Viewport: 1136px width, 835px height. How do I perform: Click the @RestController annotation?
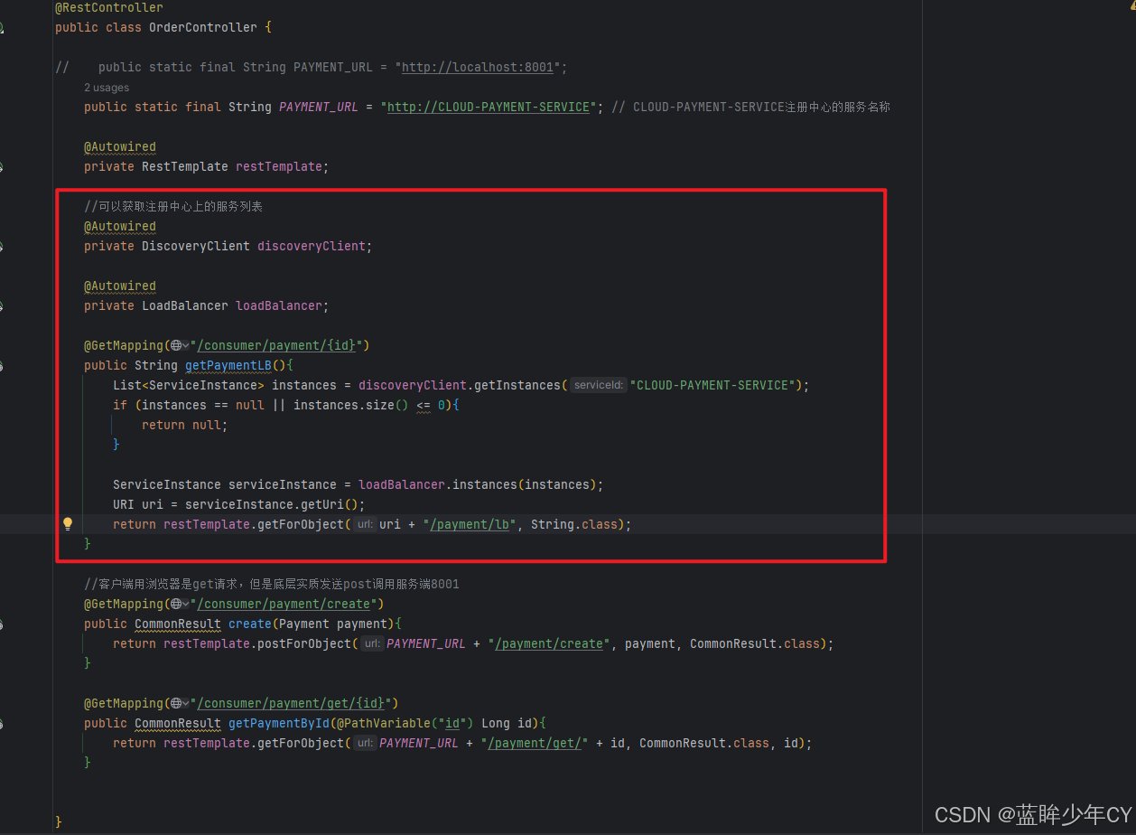click(x=109, y=7)
